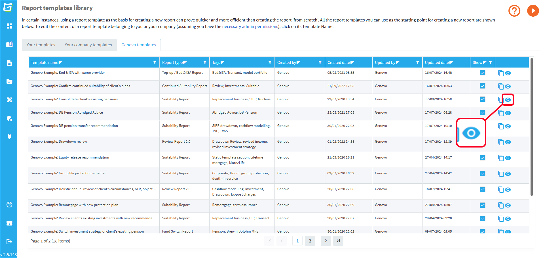Toggle Show checkbox for Remortgage with new protection plan

483,205
